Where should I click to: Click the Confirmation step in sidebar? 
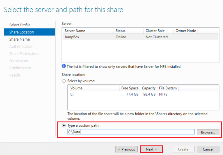(20, 68)
